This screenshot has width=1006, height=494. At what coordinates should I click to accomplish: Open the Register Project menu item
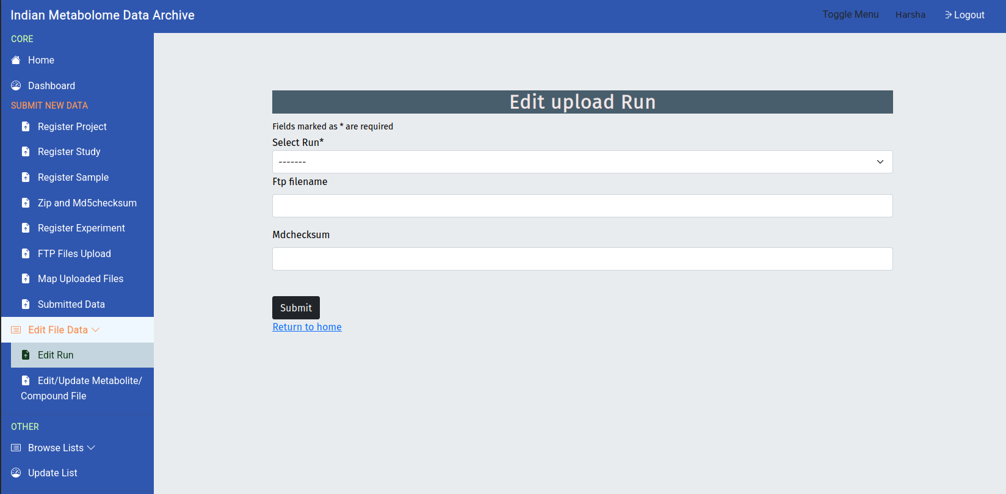tap(72, 126)
